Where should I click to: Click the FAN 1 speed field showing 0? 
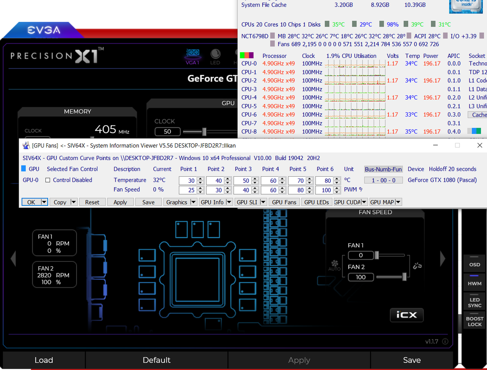pyautogui.click(x=361, y=255)
